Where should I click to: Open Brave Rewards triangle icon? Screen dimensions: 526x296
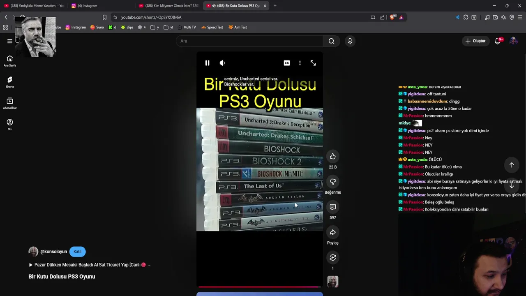(401, 17)
